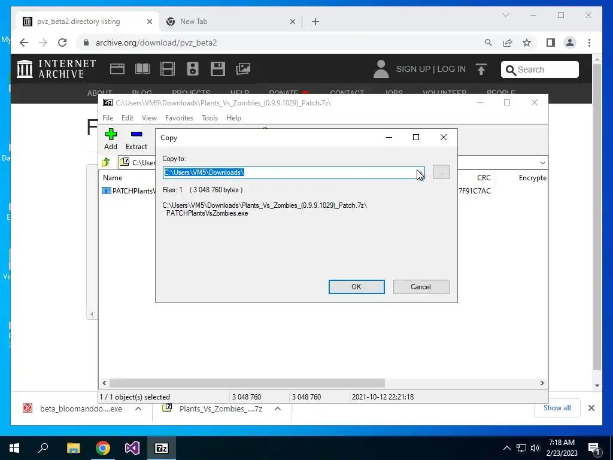Click the zoom magnifier in address bar
The width and height of the screenshot is (613, 460).
[488, 43]
